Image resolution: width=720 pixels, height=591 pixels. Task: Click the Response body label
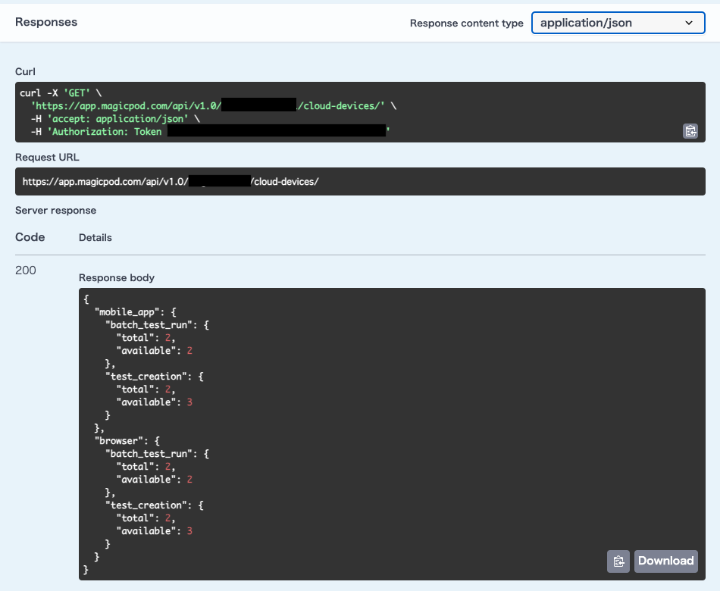point(117,278)
